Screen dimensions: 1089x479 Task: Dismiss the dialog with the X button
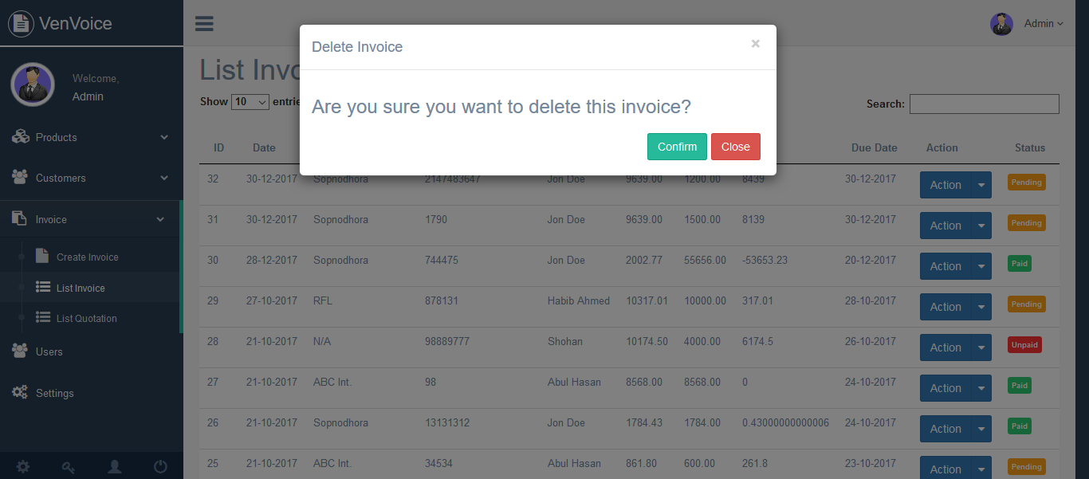[755, 44]
